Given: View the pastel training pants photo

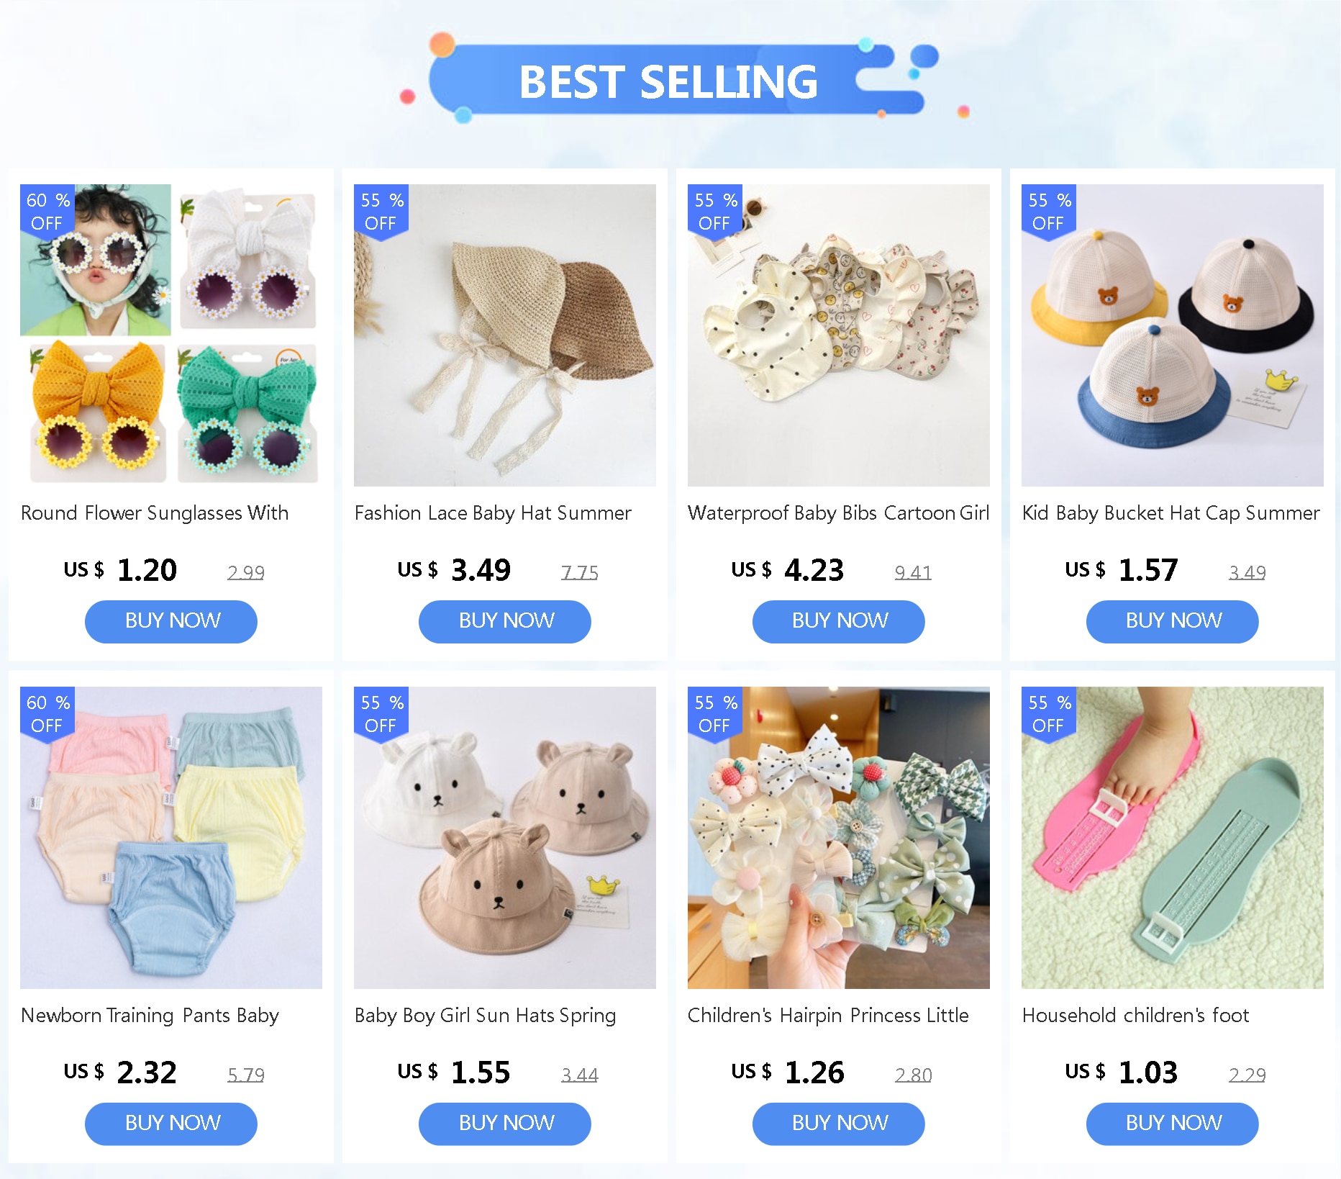Looking at the screenshot, I should click(171, 838).
